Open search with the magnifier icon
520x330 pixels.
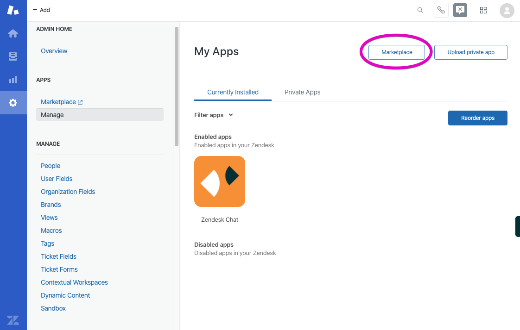pos(420,10)
